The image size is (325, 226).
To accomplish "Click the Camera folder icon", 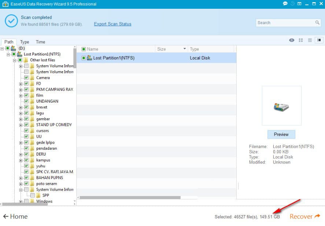I will pyautogui.click(x=32, y=78).
